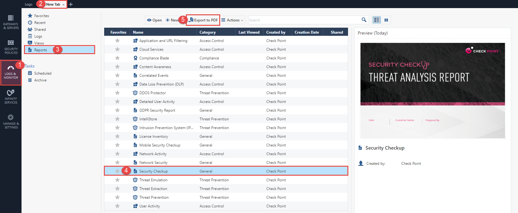Open the Actions dropdown menu
Screen dimensions: 518x213
(232, 20)
